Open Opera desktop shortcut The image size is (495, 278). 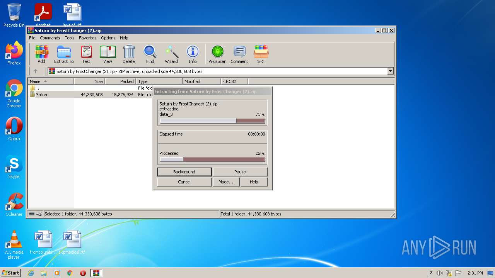pos(14,129)
